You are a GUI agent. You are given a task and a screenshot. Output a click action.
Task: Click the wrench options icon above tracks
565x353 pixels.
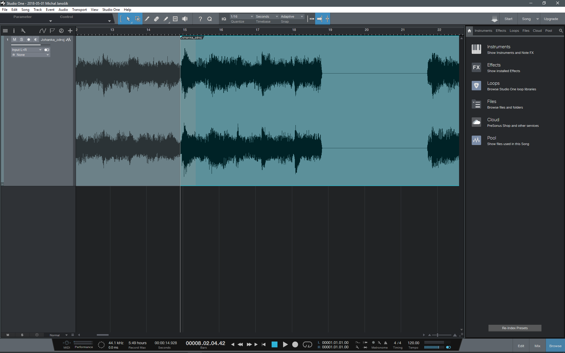pyautogui.click(x=23, y=31)
